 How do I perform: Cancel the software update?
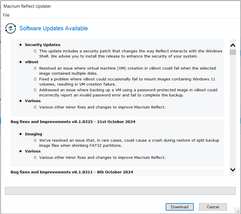(x=213, y=207)
